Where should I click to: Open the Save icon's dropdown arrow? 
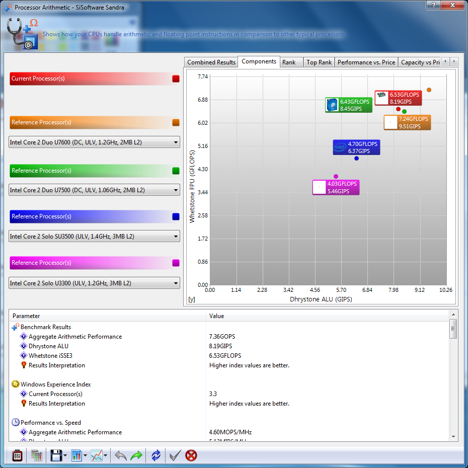pos(65,456)
